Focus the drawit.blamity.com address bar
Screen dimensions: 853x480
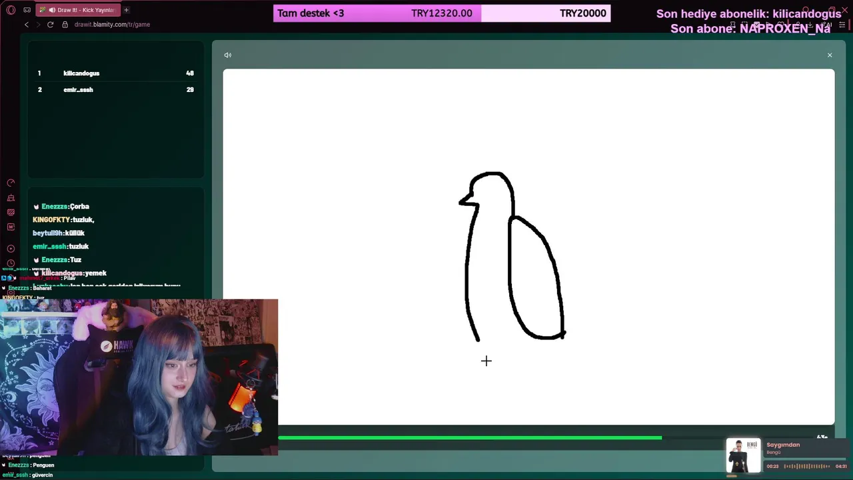[112, 25]
